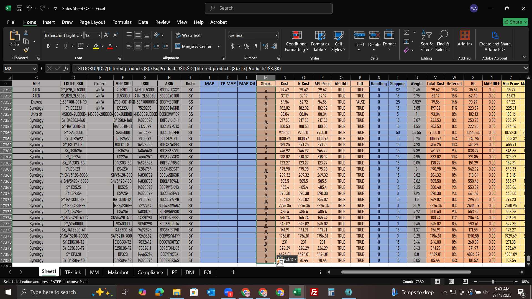The image size is (532, 299).
Task: Open the font name dropdown
Action: [x=81, y=35]
